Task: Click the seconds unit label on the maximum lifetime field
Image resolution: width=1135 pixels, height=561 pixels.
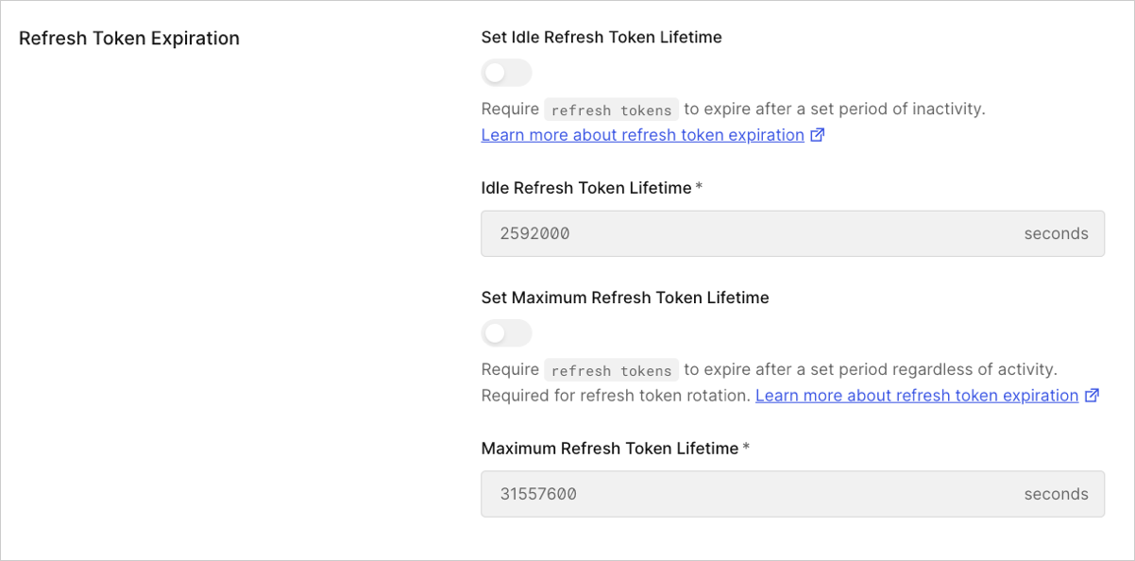Action: tap(1056, 494)
